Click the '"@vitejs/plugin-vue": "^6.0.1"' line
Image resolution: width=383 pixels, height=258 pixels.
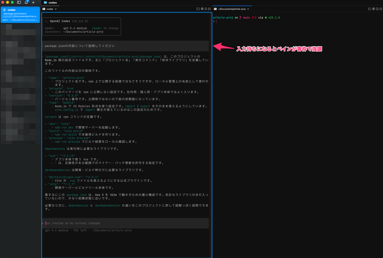click(73, 177)
